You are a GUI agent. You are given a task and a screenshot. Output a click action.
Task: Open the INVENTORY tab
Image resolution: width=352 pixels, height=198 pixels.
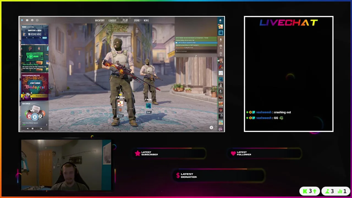100,20
